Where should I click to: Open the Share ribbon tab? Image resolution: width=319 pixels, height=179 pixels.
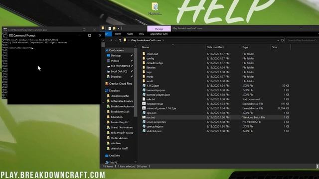point(130,34)
